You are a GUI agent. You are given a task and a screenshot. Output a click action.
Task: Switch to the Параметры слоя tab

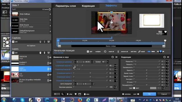[x=66, y=6]
